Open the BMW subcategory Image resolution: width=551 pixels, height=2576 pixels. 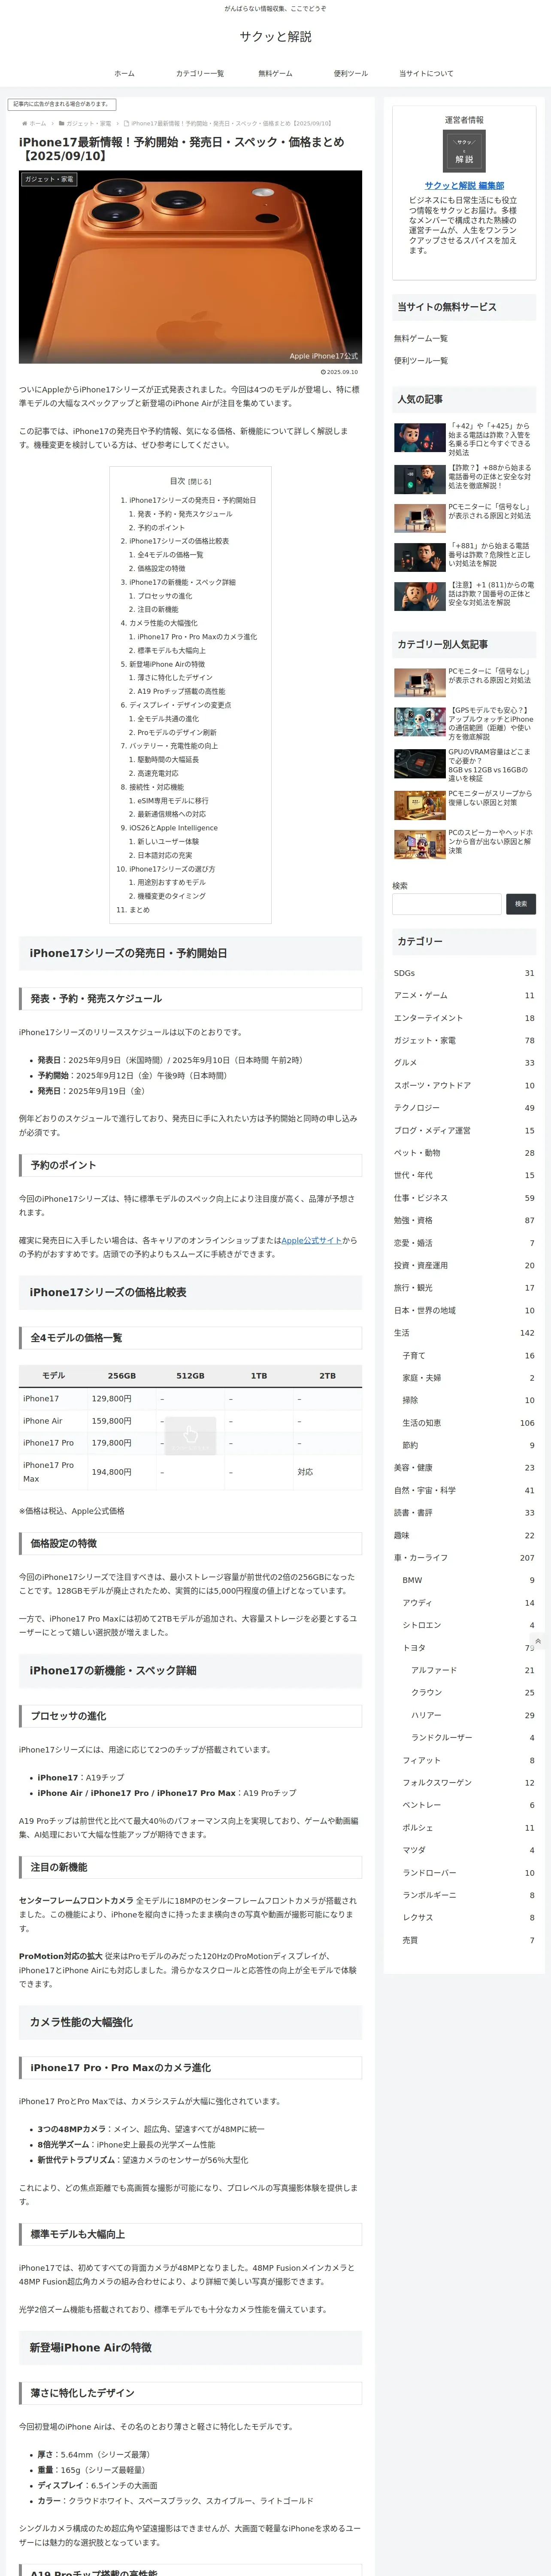pyautogui.click(x=468, y=1580)
